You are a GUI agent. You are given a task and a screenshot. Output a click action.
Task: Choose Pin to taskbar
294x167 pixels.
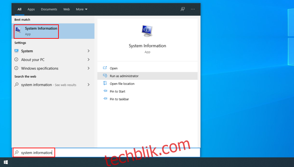point(147,99)
